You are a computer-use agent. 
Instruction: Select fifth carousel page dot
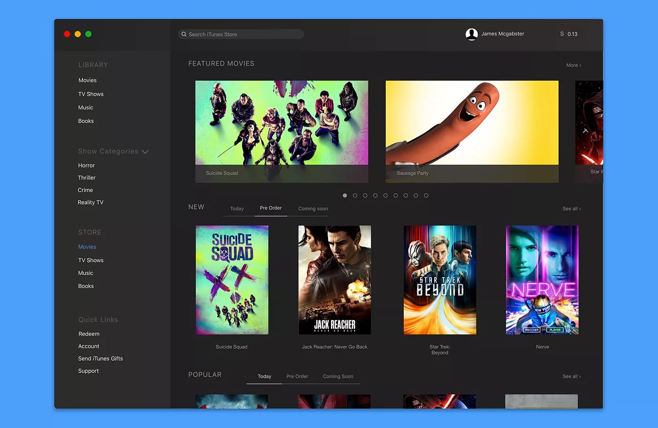coord(385,195)
